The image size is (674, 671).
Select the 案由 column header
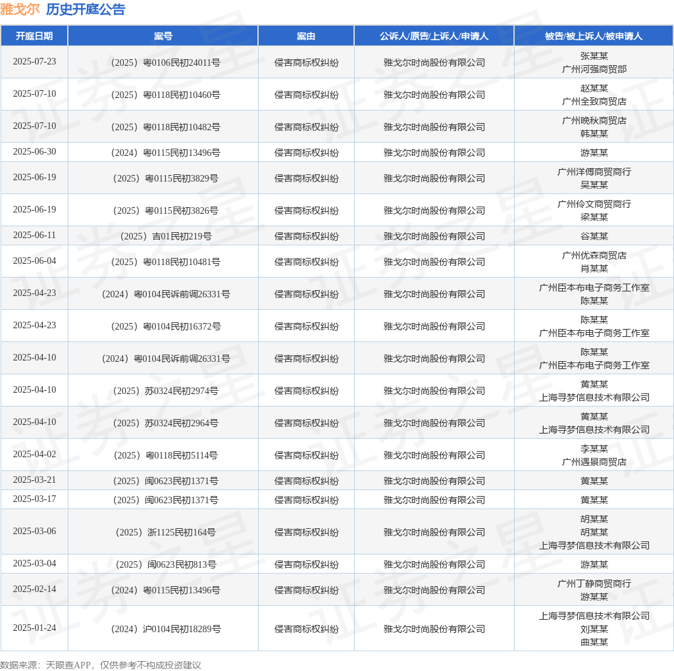306,36
